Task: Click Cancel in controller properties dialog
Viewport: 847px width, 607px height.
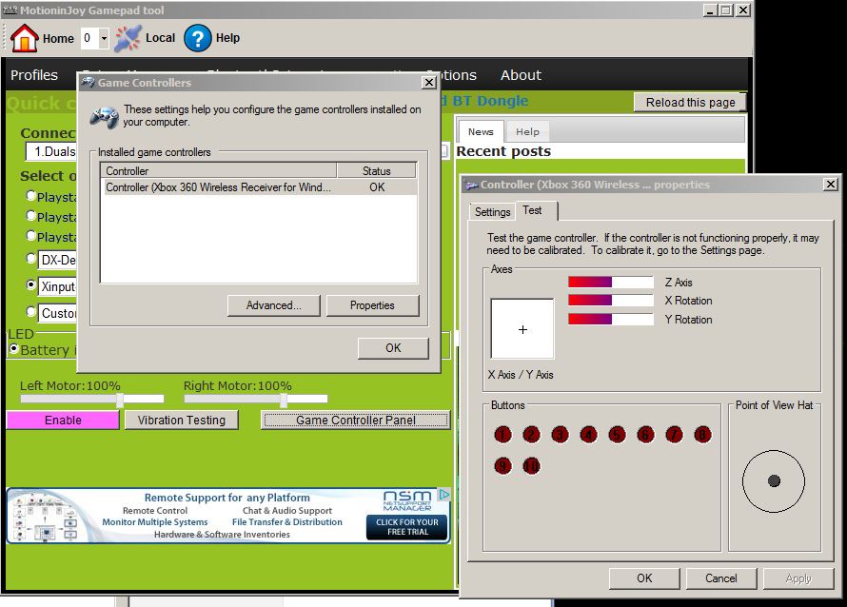Action: click(720, 578)
